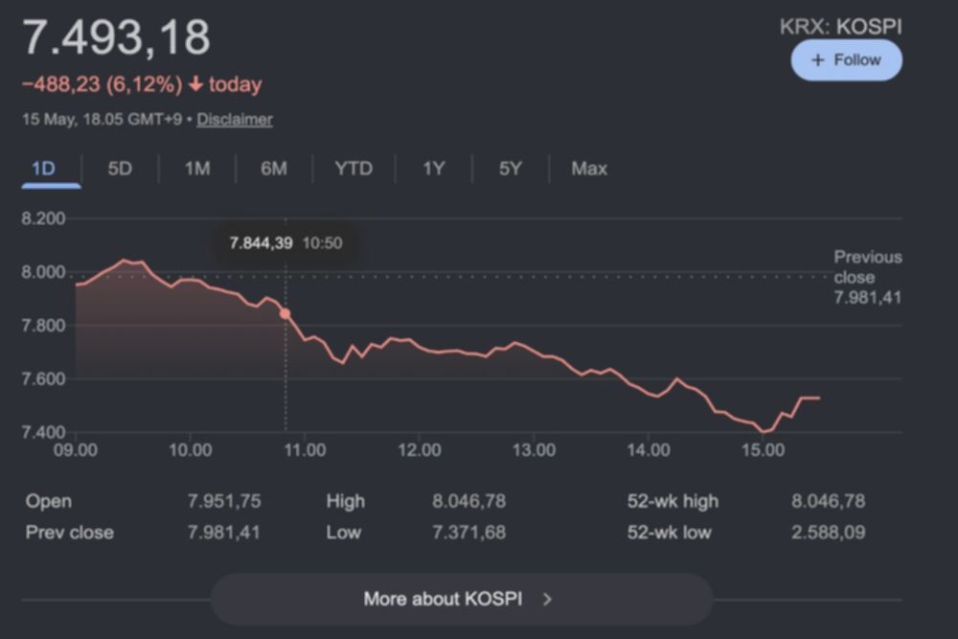Screen dimensions: 958x639
Task: Click the 7.844,39 10:50 tooltip
Action: coord(285,243)
